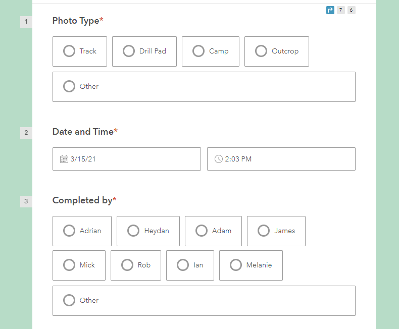This screenshot has width=399, height=329.
Task: Click the blue skip-logic arrow icon
Action: point(330,10)
